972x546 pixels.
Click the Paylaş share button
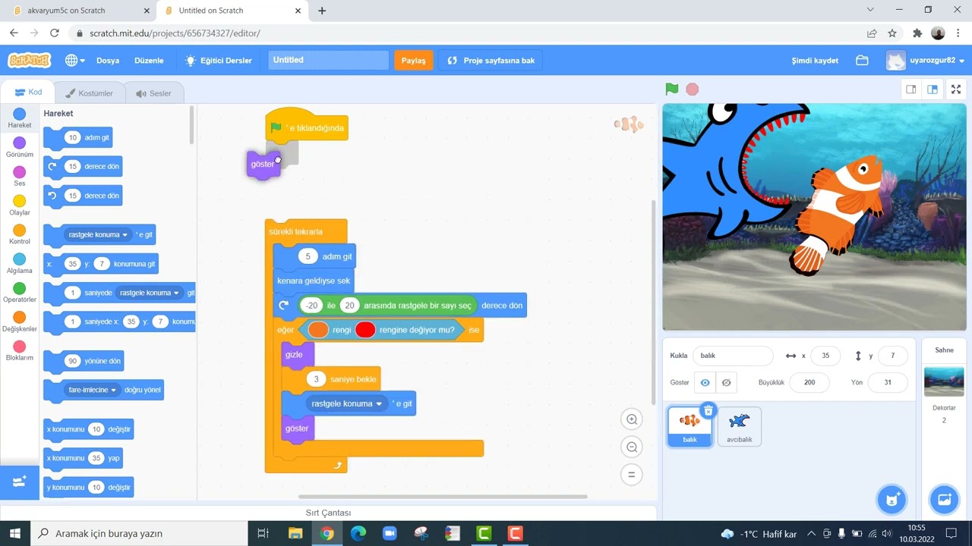(x=413, y=61)
